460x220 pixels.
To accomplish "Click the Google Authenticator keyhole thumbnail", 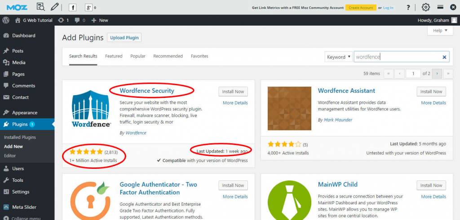I will (91, 200).
